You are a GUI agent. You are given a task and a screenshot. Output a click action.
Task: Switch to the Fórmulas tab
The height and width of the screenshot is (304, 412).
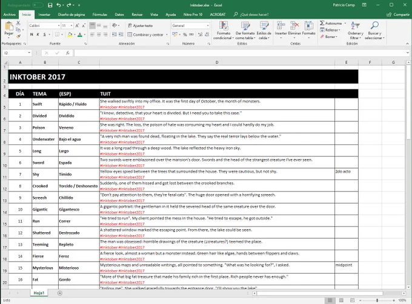[100, 15]
